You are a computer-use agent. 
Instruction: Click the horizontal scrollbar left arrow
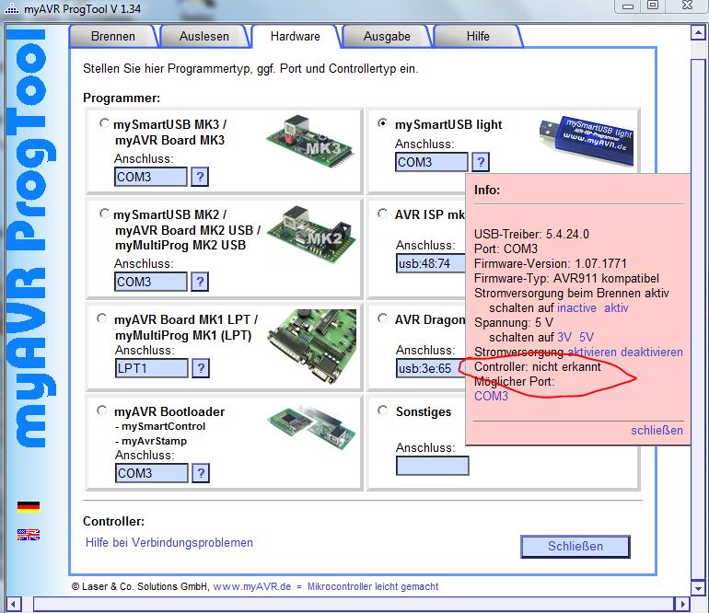(x=14, y=604)
